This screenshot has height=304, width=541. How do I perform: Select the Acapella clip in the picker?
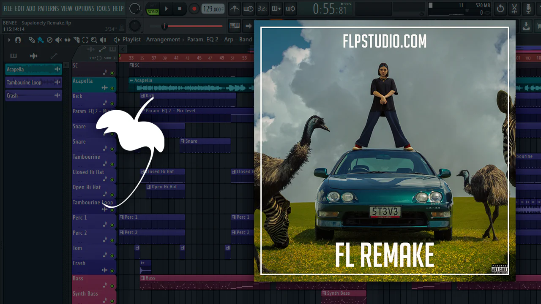point(33,69)
